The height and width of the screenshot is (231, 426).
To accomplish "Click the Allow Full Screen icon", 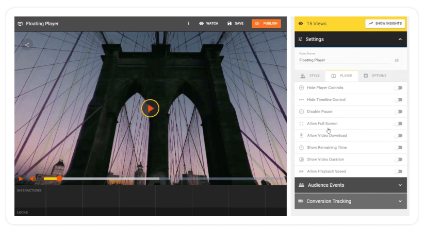I will 301,123.
